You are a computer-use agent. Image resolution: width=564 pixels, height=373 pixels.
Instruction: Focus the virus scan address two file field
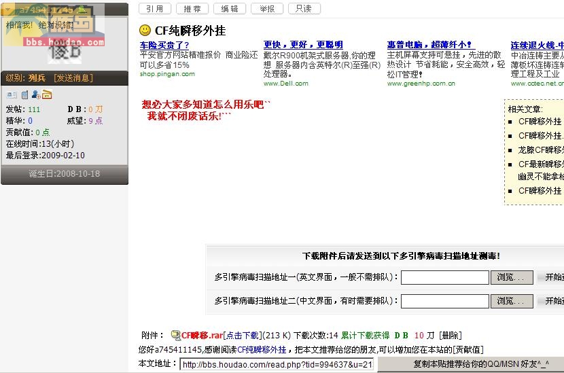point(445,301)
